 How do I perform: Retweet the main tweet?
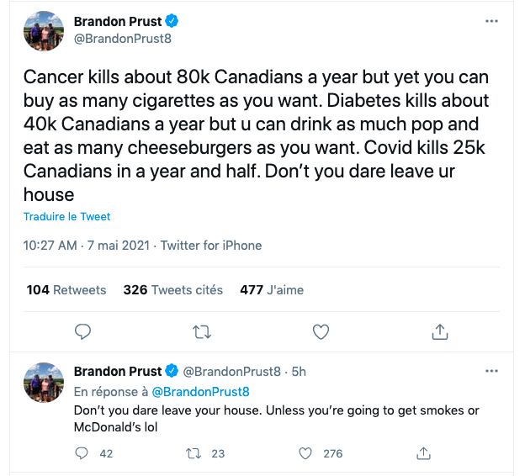[202, 332]
